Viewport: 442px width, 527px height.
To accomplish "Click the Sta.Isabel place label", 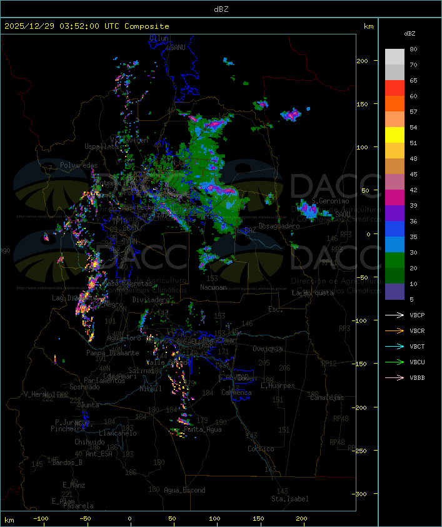I will point(290,499).
